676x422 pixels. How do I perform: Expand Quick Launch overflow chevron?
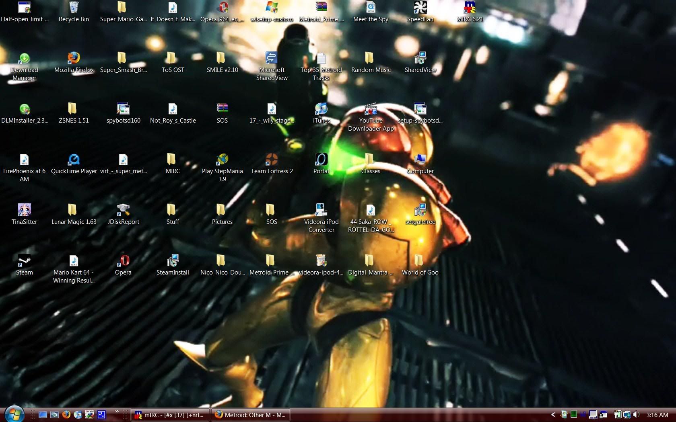(117, 412)
